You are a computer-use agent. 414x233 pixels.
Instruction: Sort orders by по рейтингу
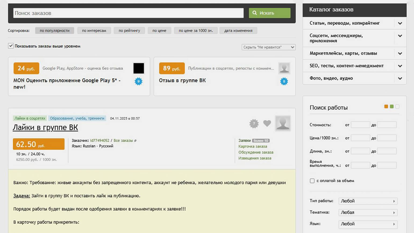129,31
